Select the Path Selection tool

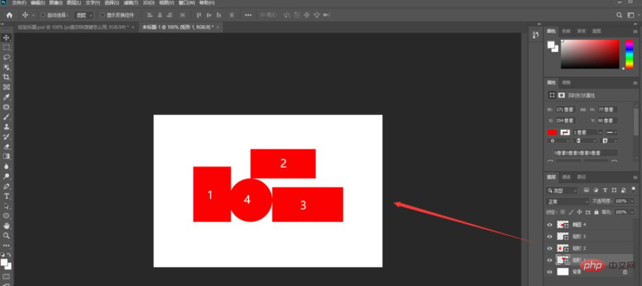click(6, 206)
